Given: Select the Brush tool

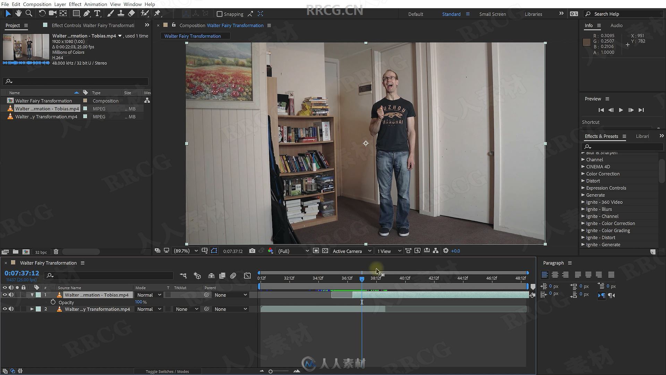Looking at the screenshot, I should [110, 14].
